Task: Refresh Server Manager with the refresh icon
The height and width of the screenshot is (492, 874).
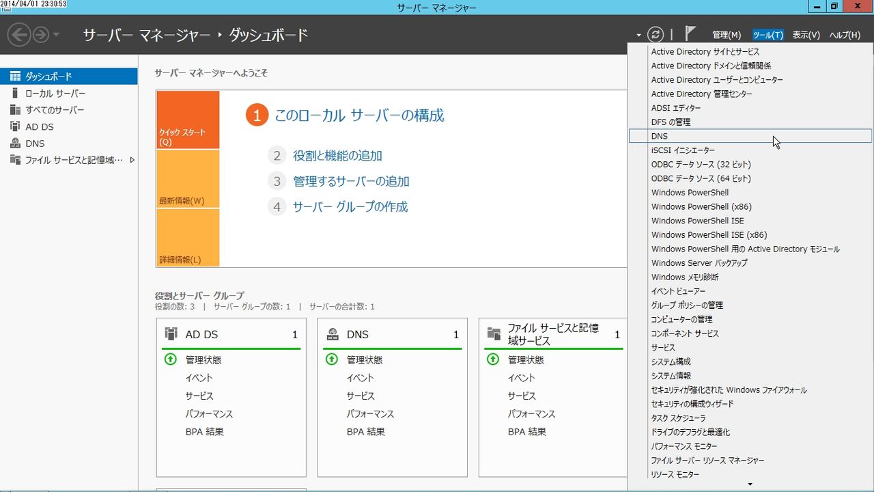Action: (x=655, y=33)
